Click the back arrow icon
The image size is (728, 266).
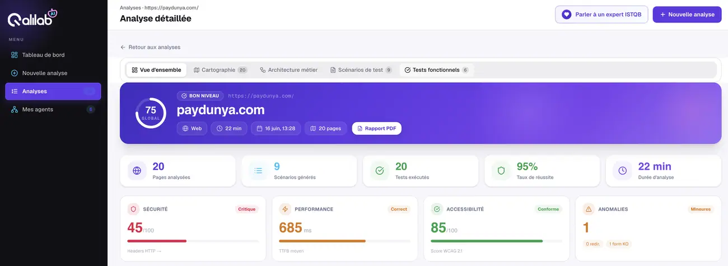[123, 47]
